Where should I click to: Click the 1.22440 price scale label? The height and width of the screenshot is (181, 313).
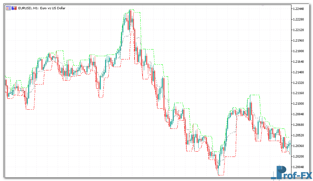click(x=299, y=9)
